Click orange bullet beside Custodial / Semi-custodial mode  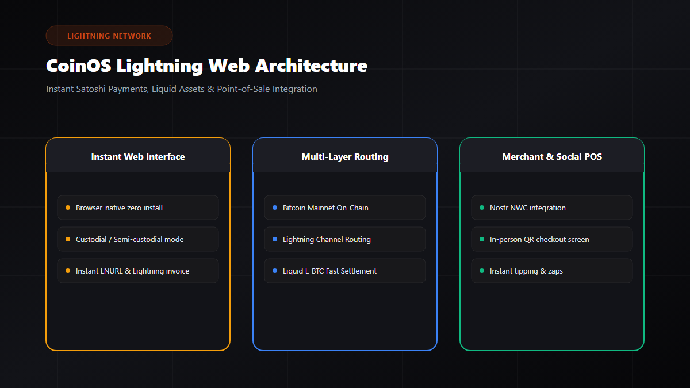68,239
